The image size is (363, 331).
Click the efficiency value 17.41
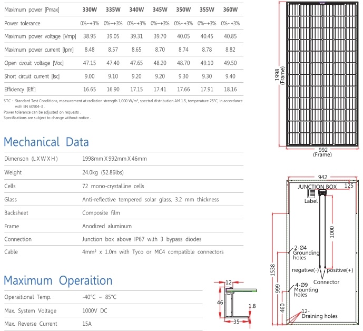pos(160,90)
